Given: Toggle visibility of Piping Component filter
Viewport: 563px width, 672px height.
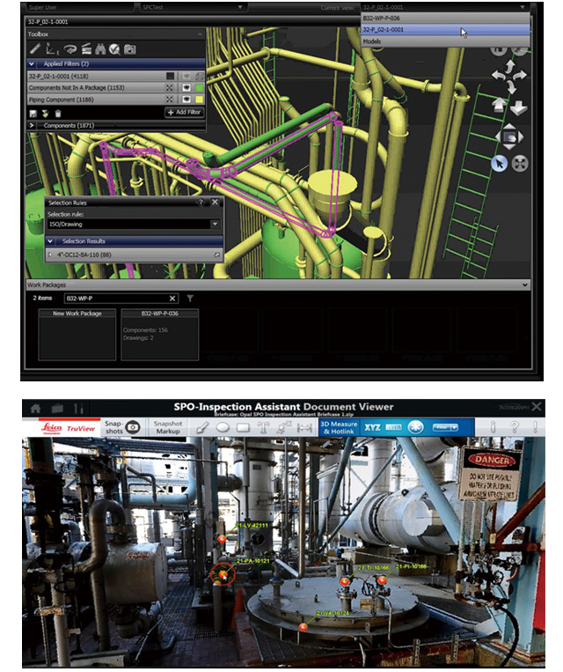Looking at the screenshot, I should pos(186,100).
